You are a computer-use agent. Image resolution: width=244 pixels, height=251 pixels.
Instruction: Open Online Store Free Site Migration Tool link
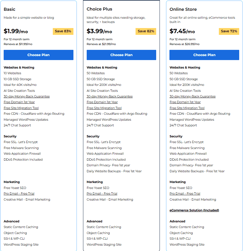coord(187,108)
